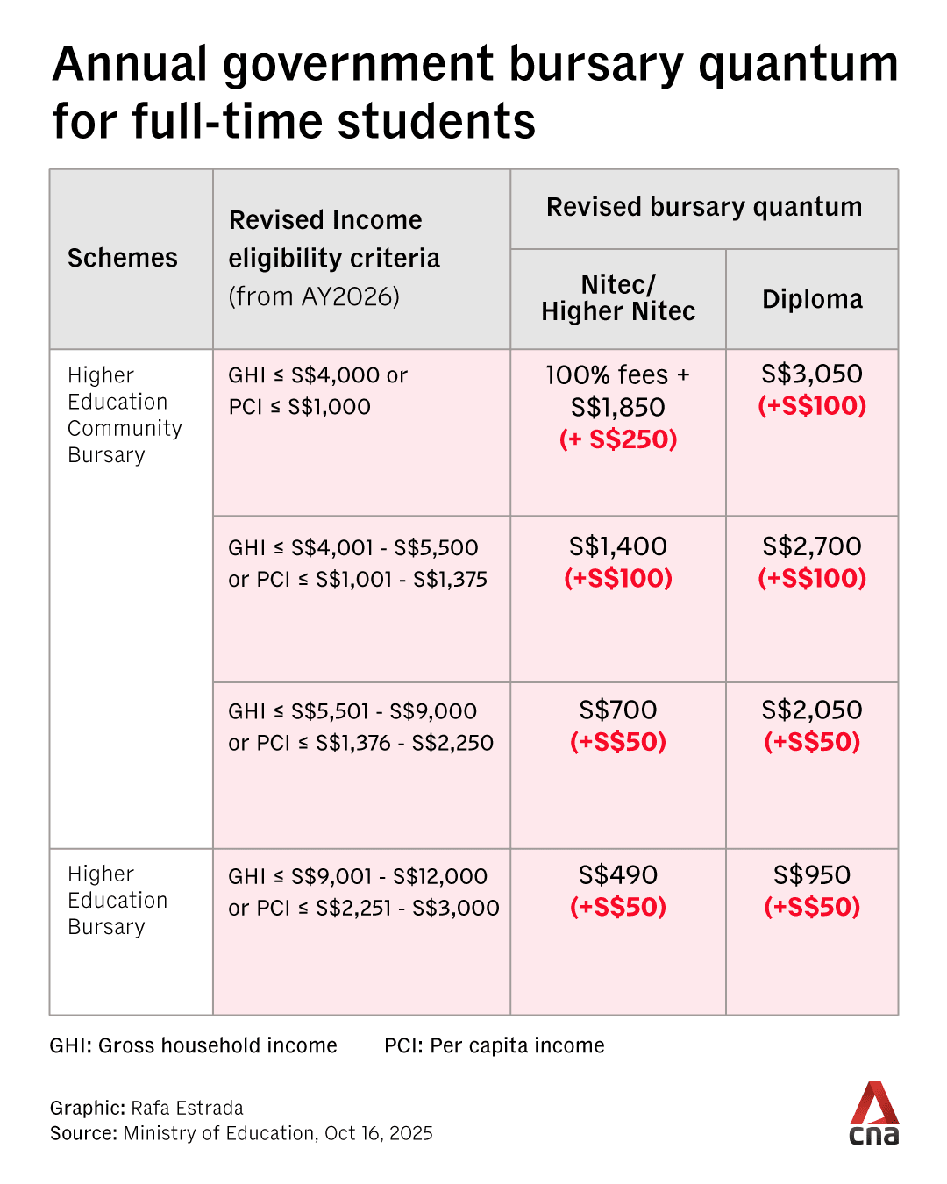The height and width of the screenshot is (1184, 947).
Task: Select the GHI ≤ S$4,000 criteria cell
Action: 317,390
